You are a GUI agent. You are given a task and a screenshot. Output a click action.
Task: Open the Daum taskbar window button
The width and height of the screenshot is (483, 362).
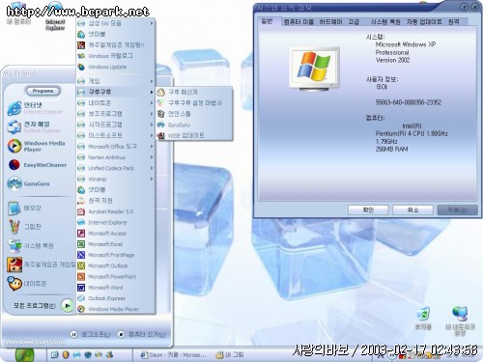coord(173,355)
